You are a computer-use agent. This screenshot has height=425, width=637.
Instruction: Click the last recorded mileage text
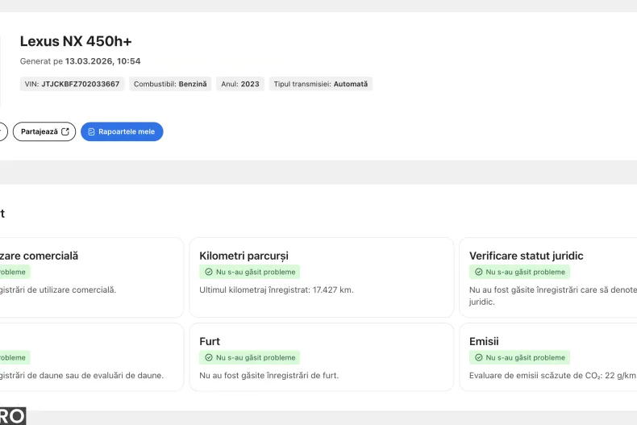[276, 290]
